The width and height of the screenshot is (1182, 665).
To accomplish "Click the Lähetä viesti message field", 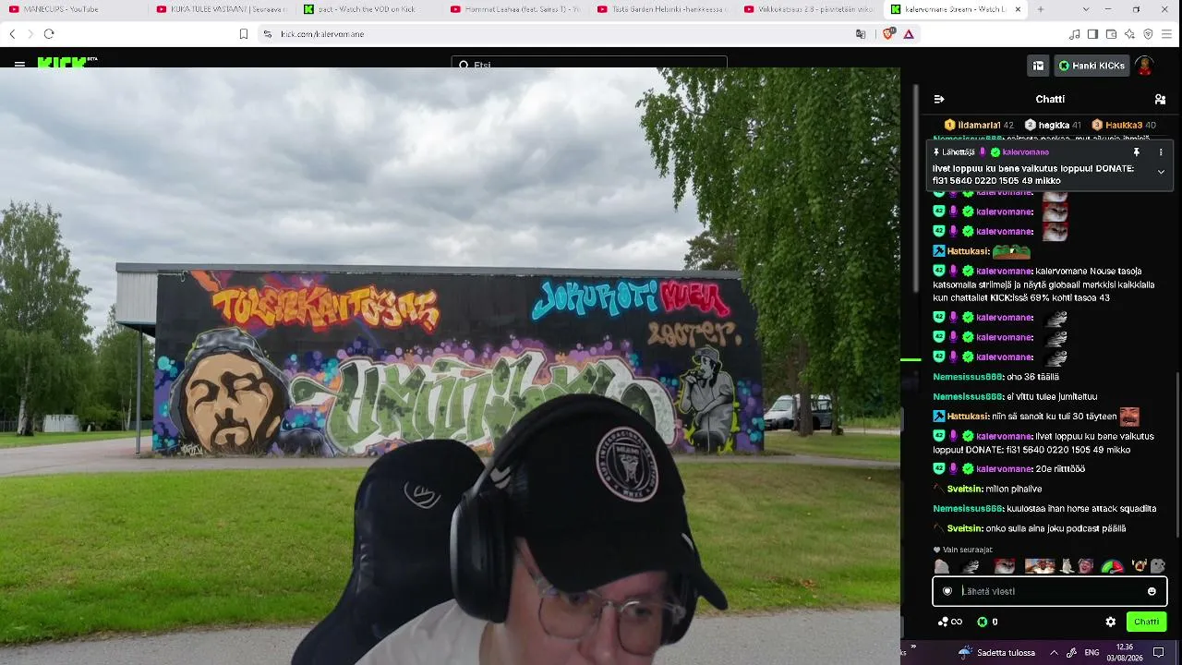I will point(1050,591).
